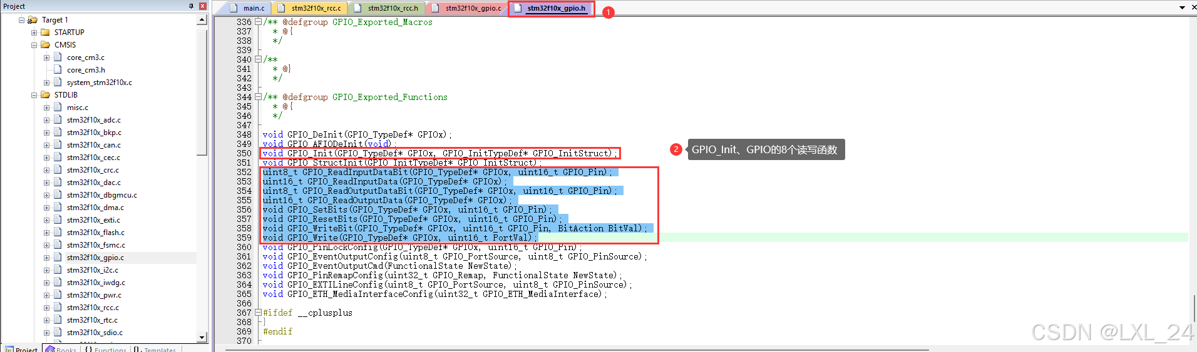Click the #endif directive on line 369

(x=277, y=331)
